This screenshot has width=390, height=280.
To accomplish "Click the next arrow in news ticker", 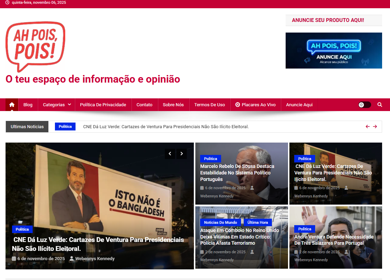I will 375,126.
